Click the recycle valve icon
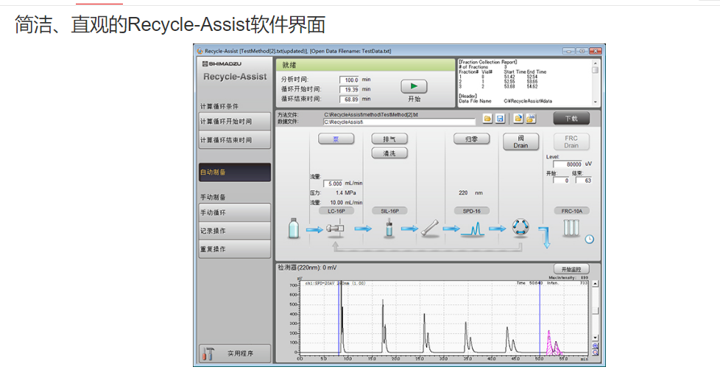720x378 pixels. [520, 227]
